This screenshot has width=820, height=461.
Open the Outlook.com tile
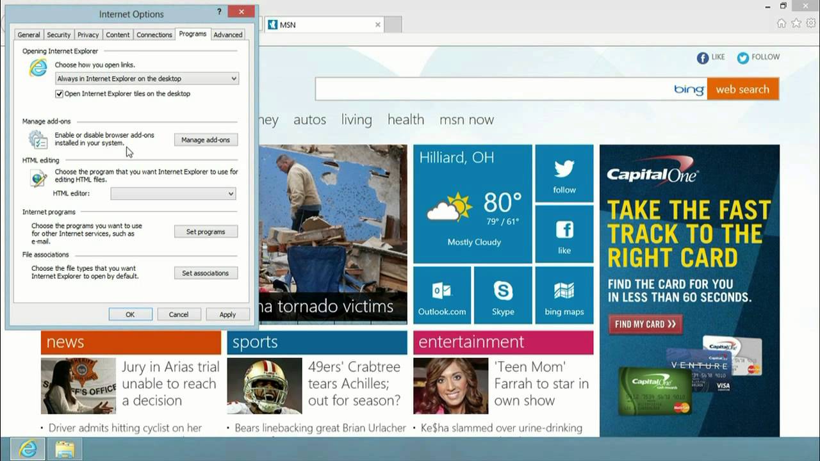(x=442, y=295)
